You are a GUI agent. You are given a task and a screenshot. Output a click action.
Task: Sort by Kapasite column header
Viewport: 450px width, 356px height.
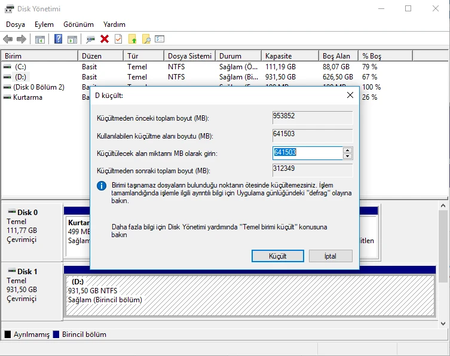290,56
